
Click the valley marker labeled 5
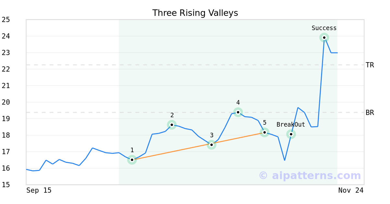265,132
